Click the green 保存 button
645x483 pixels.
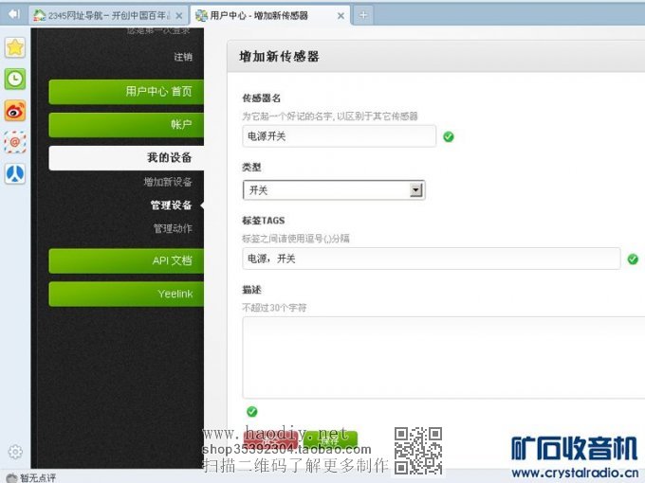click(x=330, y=440)
